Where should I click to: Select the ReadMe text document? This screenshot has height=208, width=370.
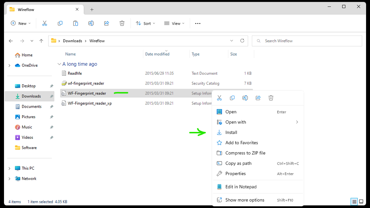click(x=75, y=73)
